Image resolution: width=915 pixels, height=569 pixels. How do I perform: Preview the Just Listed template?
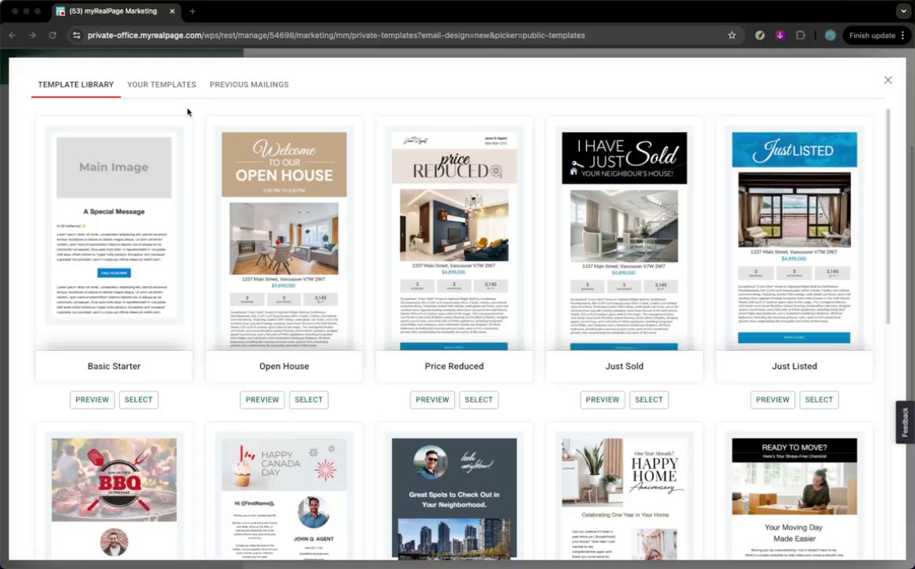point(773,400)
